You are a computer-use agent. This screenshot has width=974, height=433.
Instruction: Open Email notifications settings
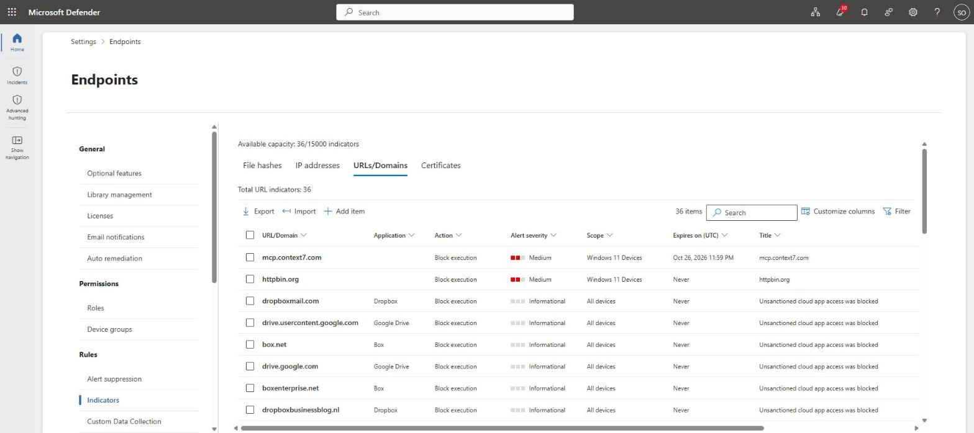click(116, 237)
